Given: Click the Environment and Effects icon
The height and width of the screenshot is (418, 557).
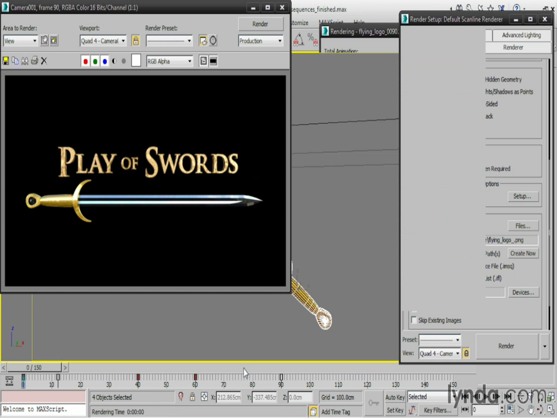Looking at the screenshot, I should tap(213, 41).
